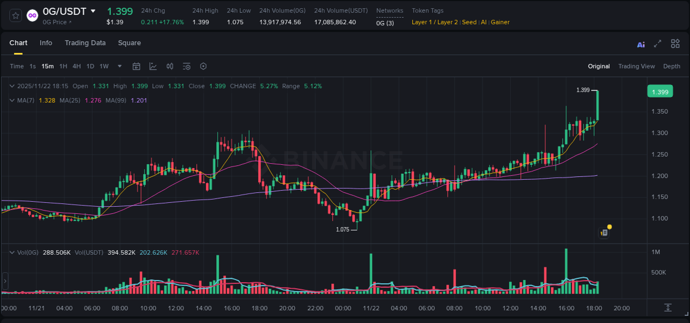Toggle the favorite star for 0G/USDT

tap(15, 15)
